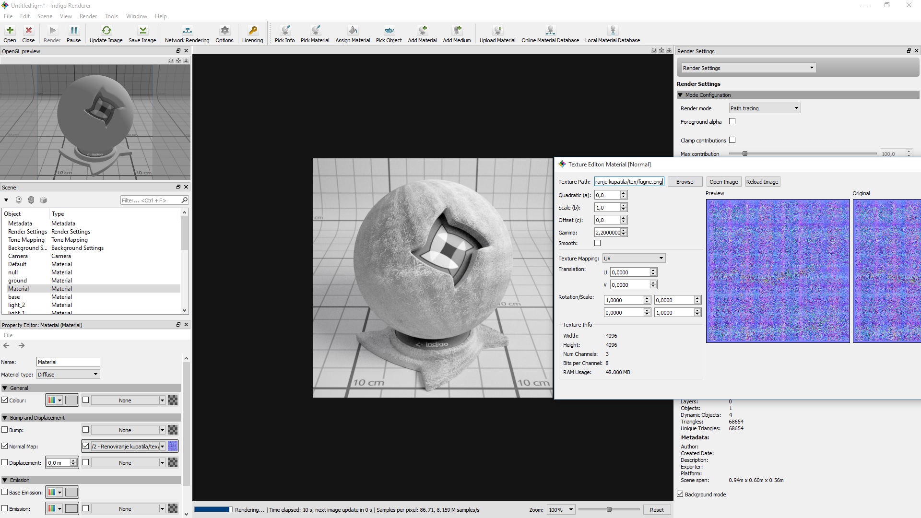The height and width of the screenshot is (518, 921).
Task: Enable the Bump checkbox
Action: pos(5,430)
